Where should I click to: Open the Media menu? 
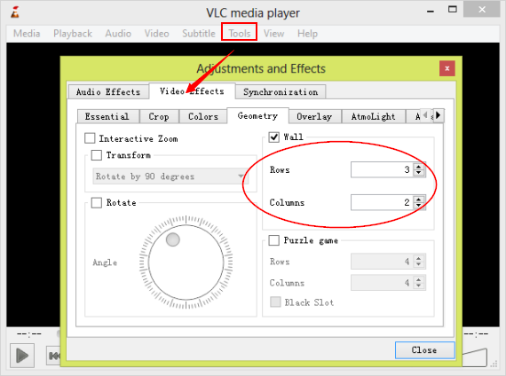pyautogui.click(x=27, y=33)
